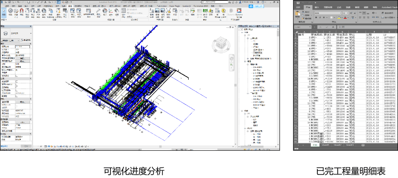Open Phases in the Revit ribbon
The height and width of the screenshot is (178, 398).
tap(175, 12)
